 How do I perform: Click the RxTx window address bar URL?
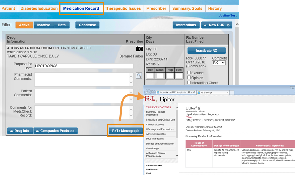pos(173,92)
